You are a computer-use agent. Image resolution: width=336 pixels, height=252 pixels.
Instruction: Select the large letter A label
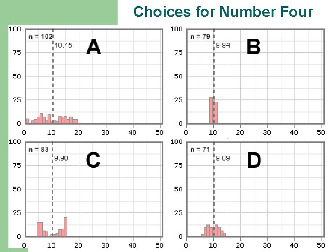click(93, 47)
